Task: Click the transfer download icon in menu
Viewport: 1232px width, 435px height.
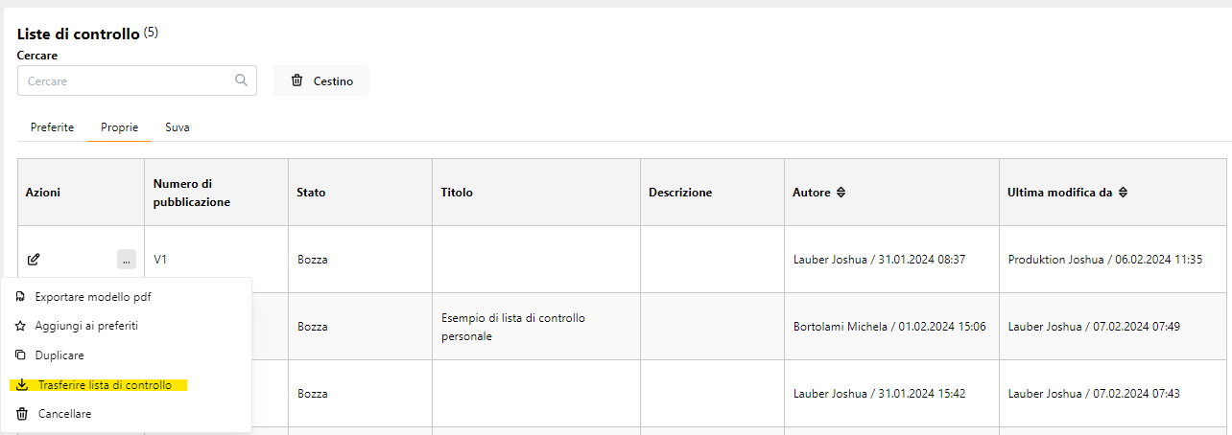Action: pos(22,385)
